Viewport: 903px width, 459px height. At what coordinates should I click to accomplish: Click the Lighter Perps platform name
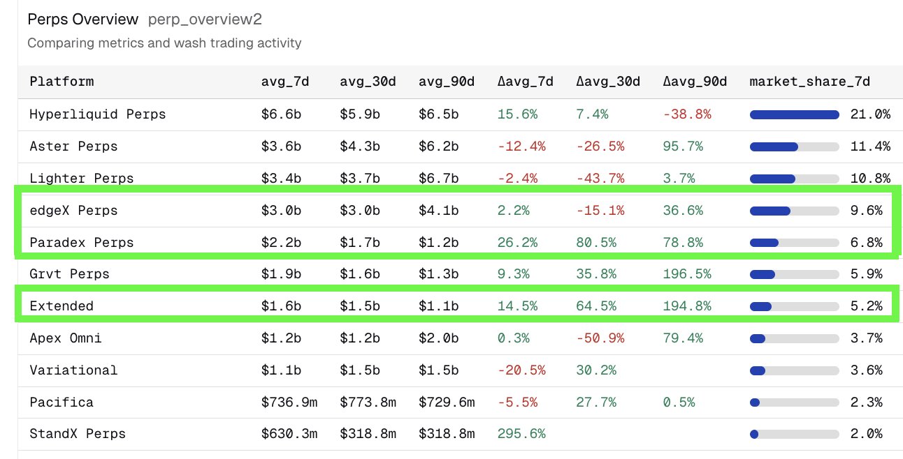pyautogui.click(x=81, y=179)
